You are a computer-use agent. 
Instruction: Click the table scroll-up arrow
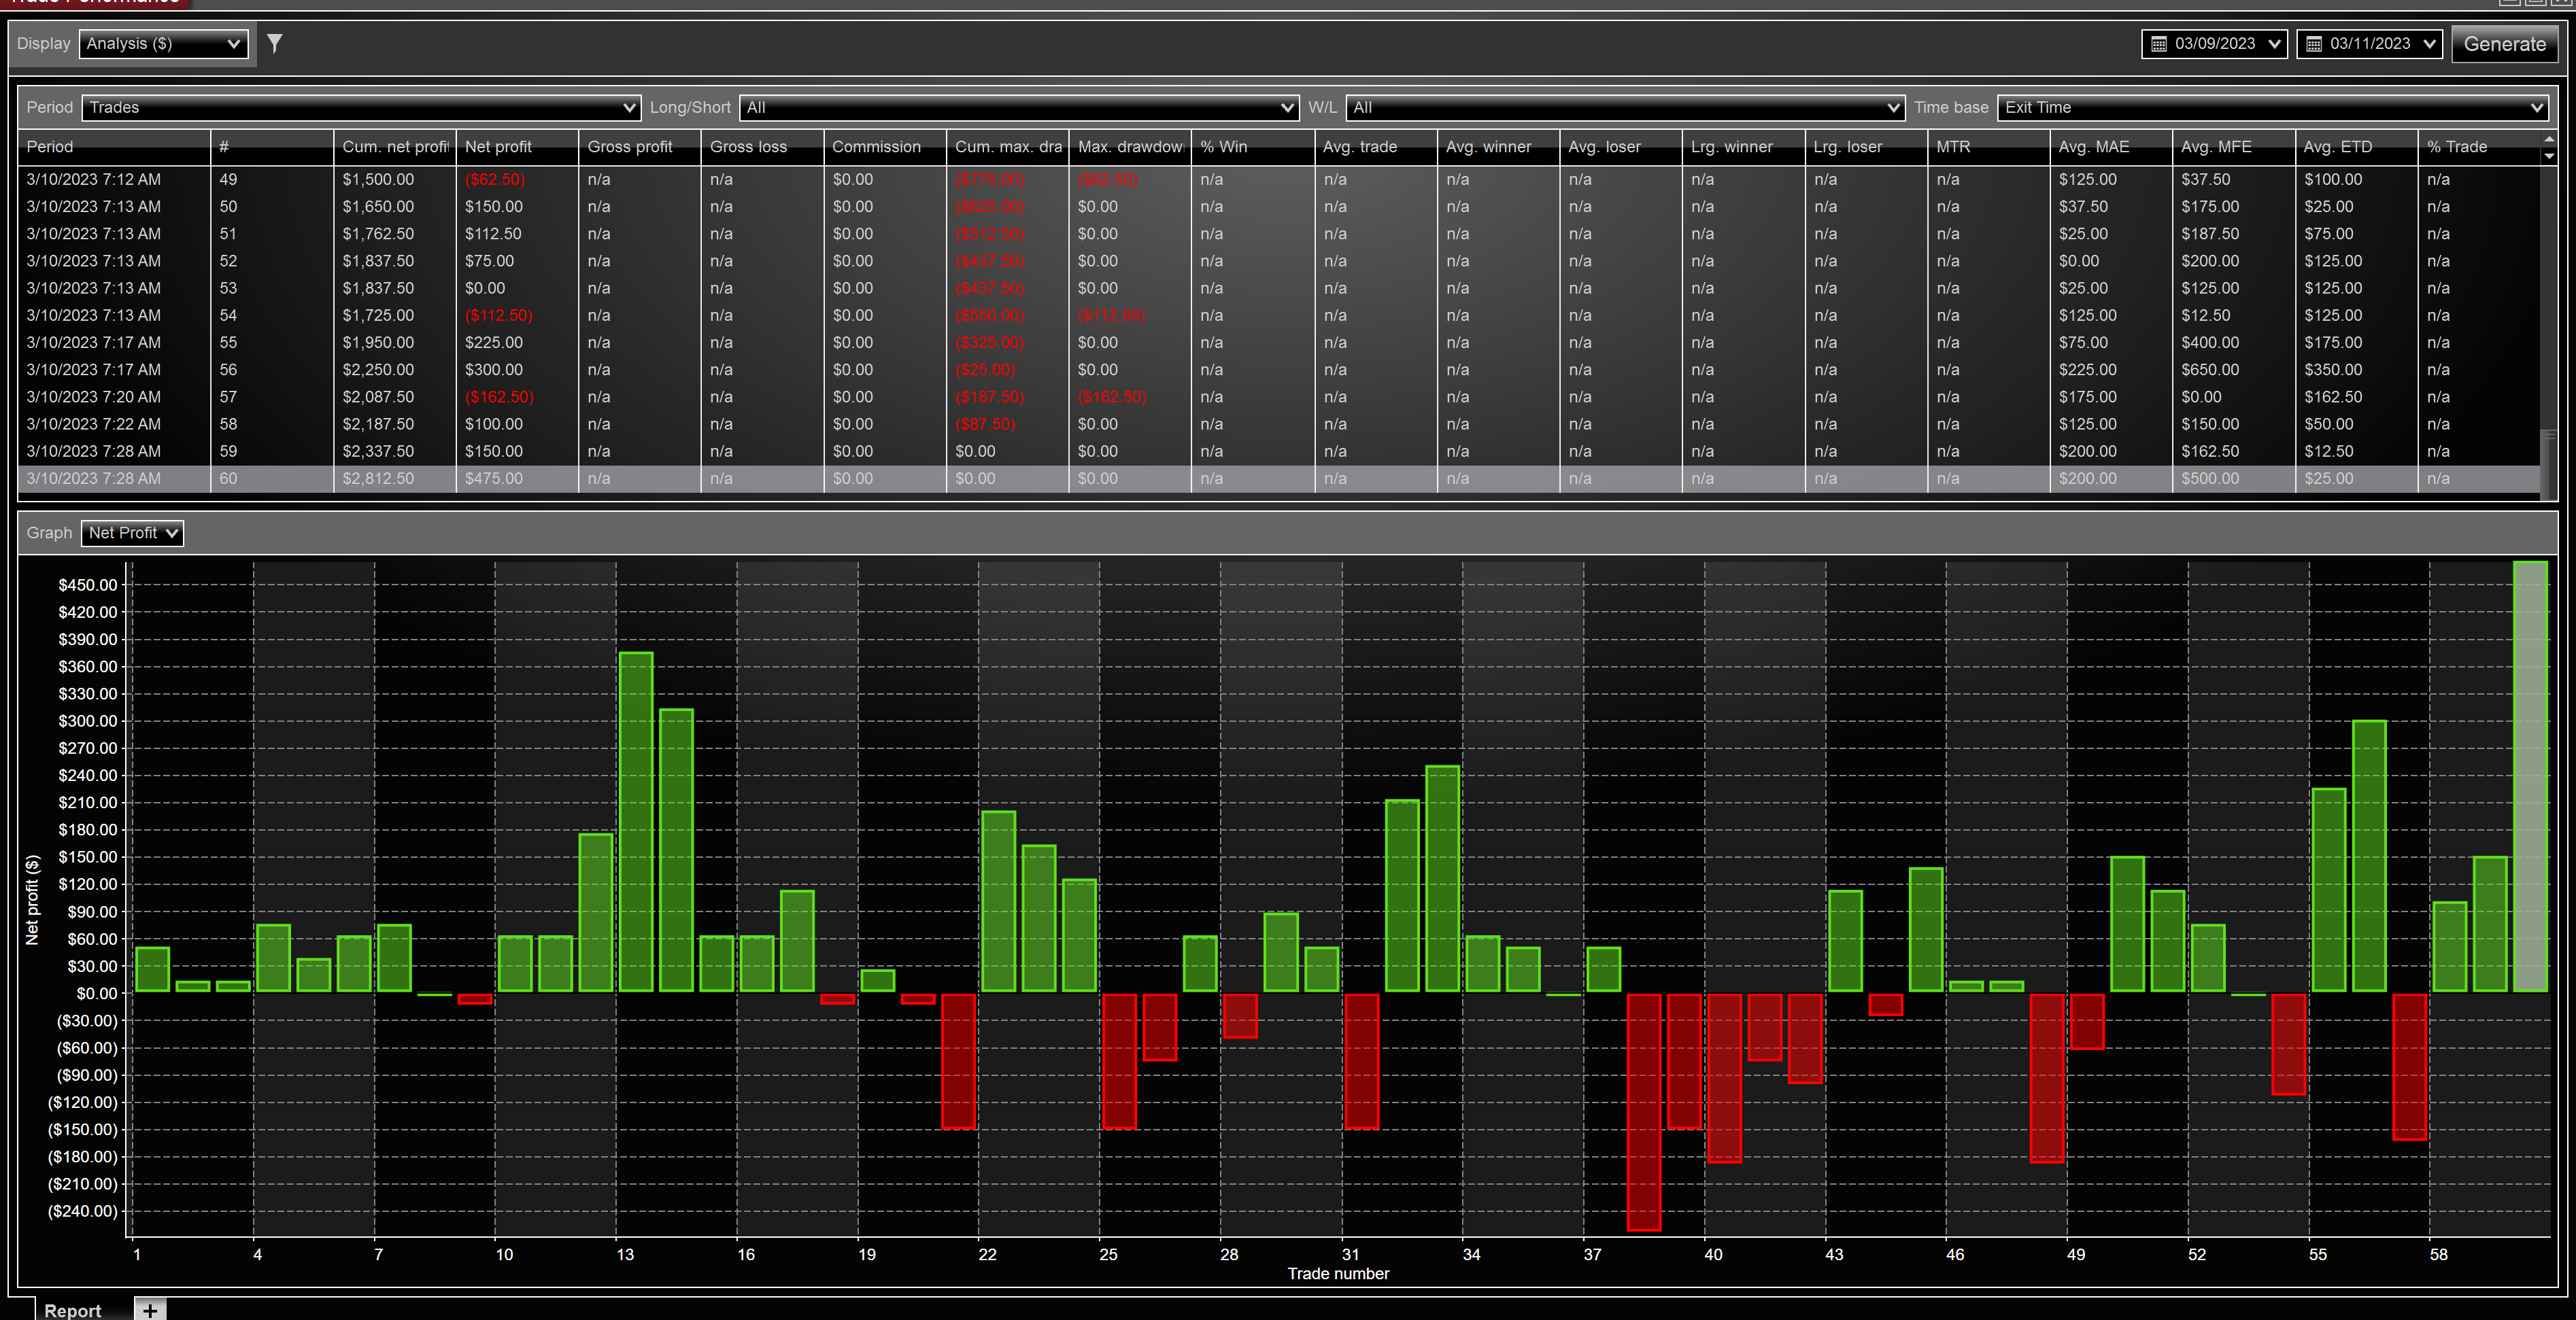coord(2549,139)
